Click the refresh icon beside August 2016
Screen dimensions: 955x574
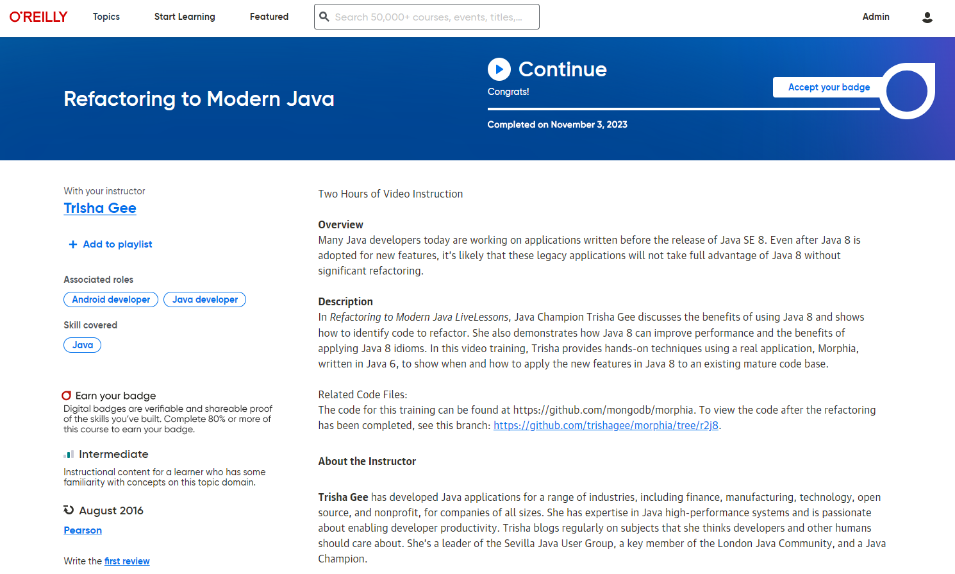69,511
